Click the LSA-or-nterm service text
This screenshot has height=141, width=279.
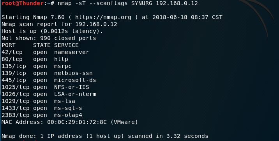[75, 94]
